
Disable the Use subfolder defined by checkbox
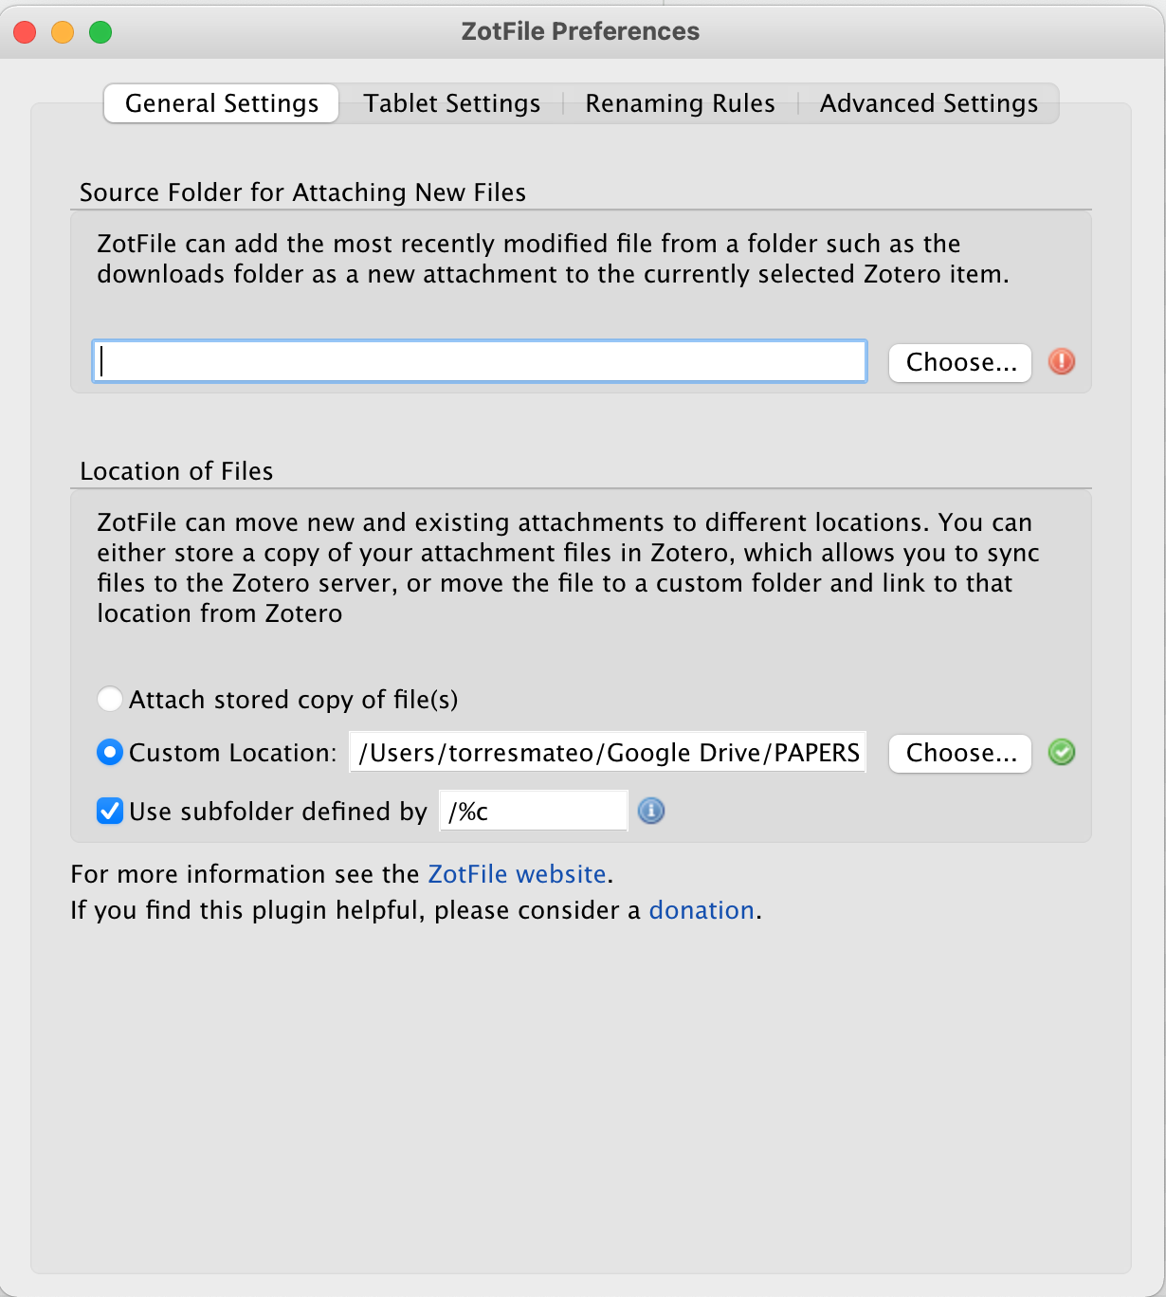click(109, 811)
